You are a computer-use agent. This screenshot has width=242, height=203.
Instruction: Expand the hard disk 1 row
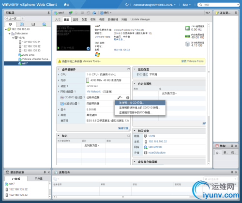coord(59,86)
